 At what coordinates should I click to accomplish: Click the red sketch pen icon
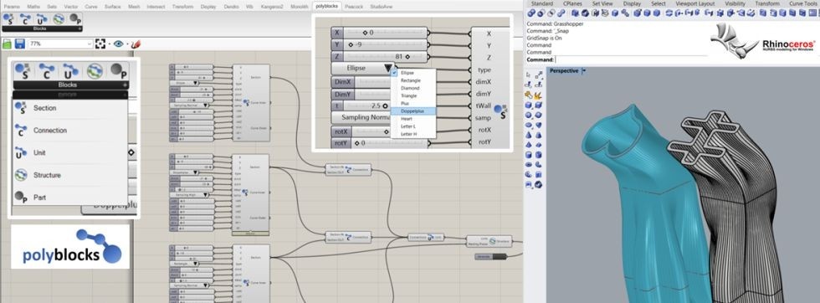click(136, 44)
